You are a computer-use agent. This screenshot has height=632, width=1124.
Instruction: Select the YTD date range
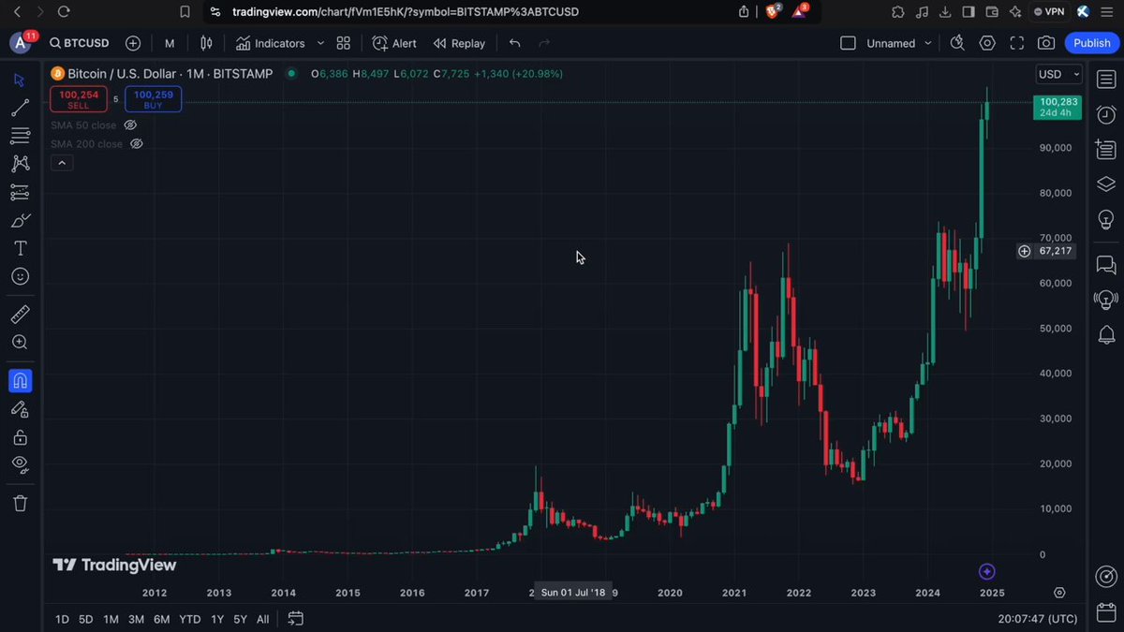click(190, 619)
